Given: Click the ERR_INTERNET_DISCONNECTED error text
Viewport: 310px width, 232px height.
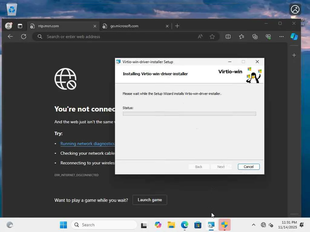Looking at the screenshot, I should tap(76, 175).
